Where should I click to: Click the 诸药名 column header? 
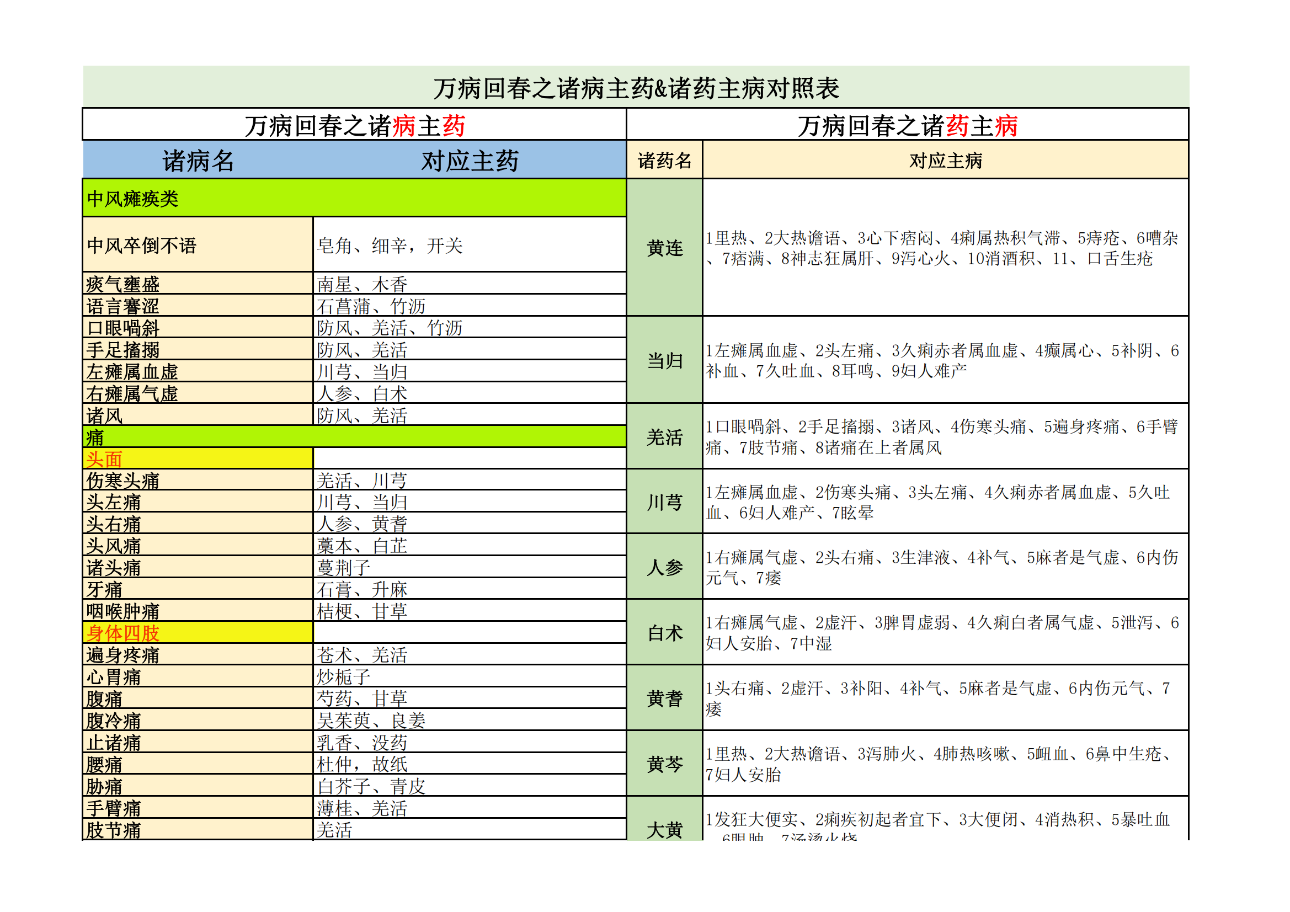pyautogui.click(x=665, y=161)
